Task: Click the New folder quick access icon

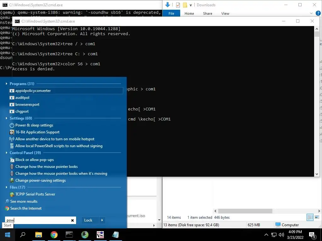Action: coord(185,5)
